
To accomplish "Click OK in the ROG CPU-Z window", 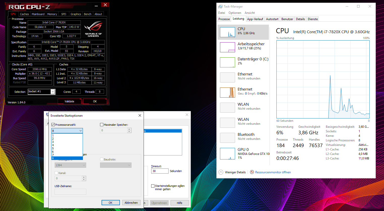I will tap(95, 101).
